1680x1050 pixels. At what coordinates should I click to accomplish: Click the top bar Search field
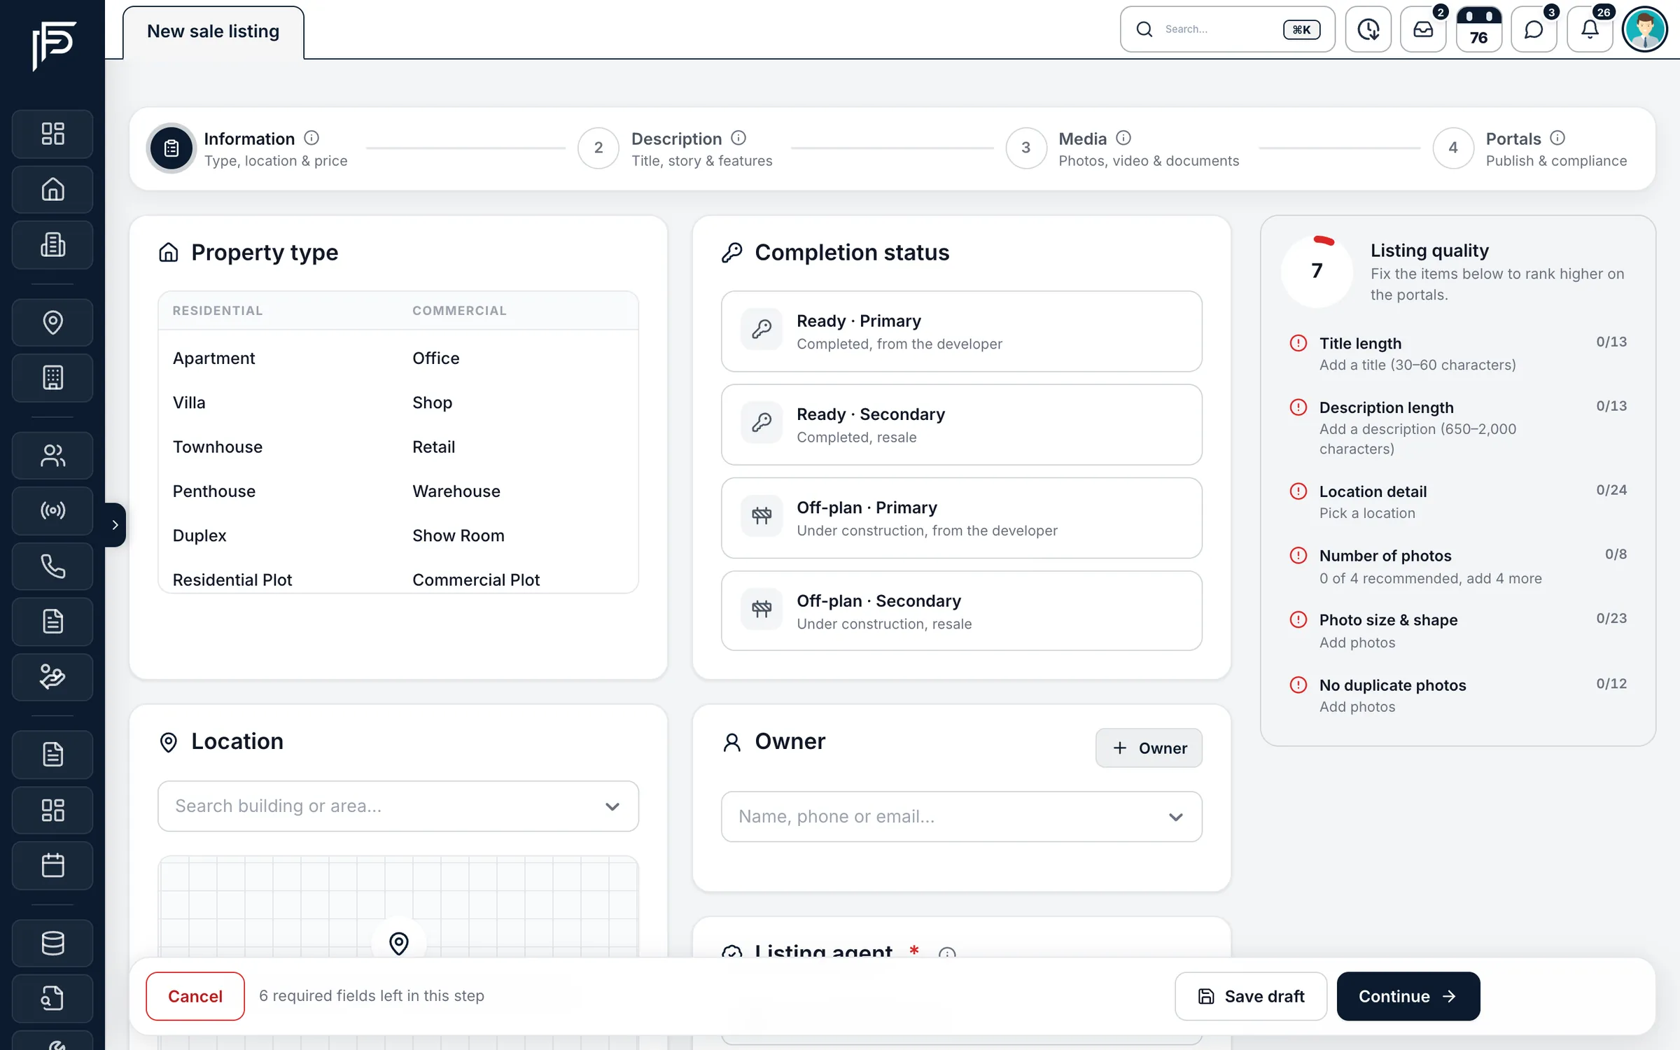point(1227,29)
